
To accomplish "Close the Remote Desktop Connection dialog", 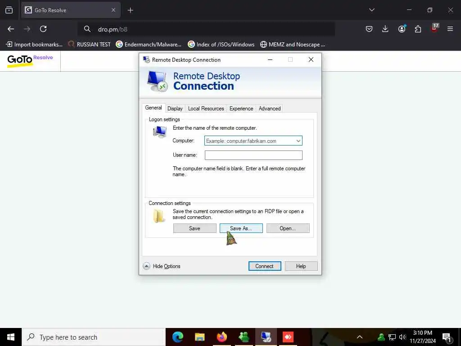I will (311, 60).
